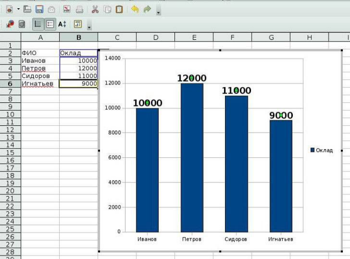Click the Оклад legend entry
350x259 pixels.
(321, 150)
